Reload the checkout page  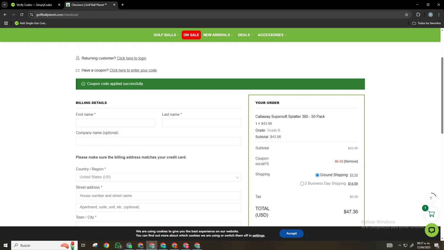(22, 15)
